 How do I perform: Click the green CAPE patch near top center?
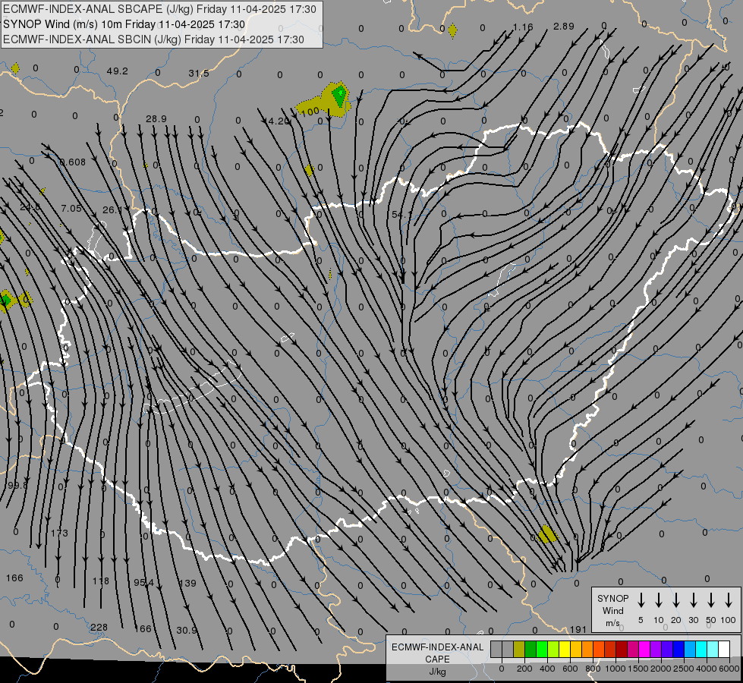(x=339, y=94)
